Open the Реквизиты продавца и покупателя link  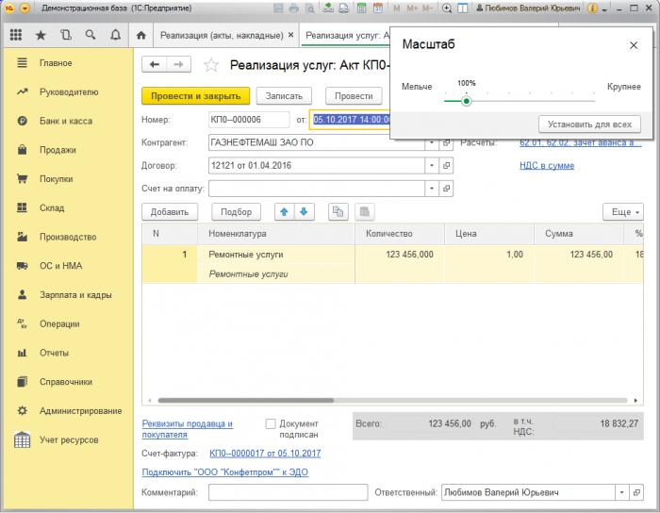tap(188, 429)
